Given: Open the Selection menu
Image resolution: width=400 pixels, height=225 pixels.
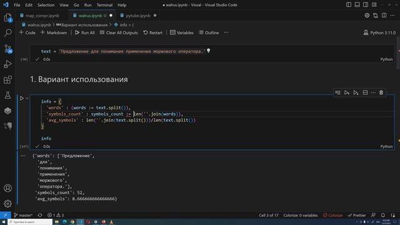Looking at the screenshot, I should pos(46,5).
